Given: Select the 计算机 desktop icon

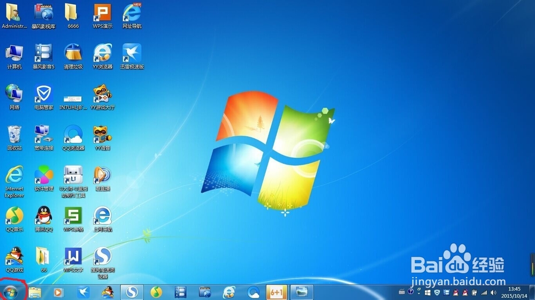Looking at the screenshot, I should [x=14, y=57].
